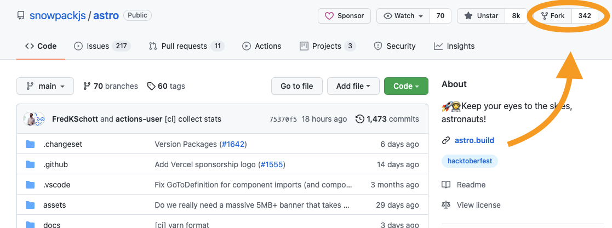612x228 pixels.
Task: Open the astro.build website link
Action: click(474, 140)
